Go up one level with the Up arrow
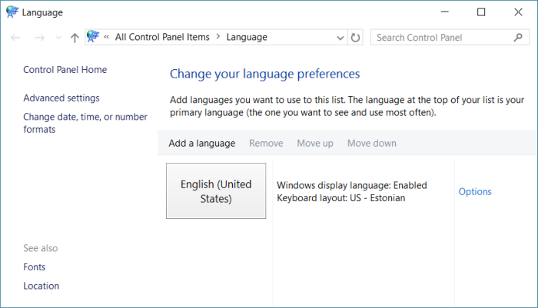The image size is (538, 308). tap(75, 38)
